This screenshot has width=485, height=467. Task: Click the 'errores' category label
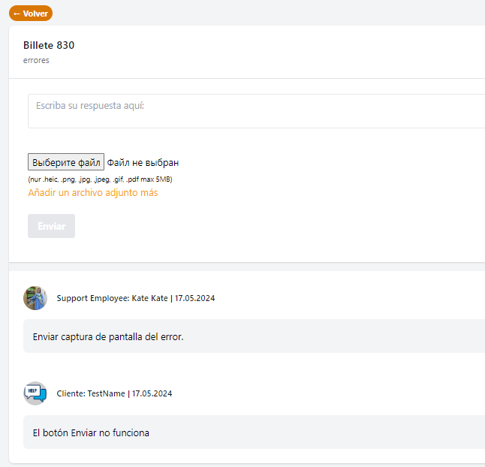pos(36,60)
